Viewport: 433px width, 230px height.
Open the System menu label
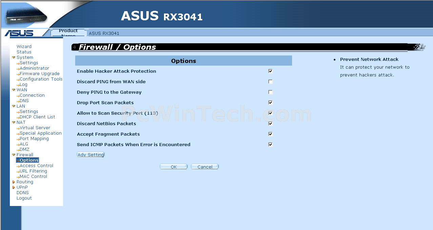tap(25, 57)
